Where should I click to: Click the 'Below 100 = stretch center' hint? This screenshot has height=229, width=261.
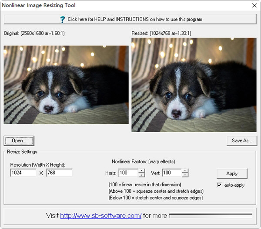click(156, 198)
